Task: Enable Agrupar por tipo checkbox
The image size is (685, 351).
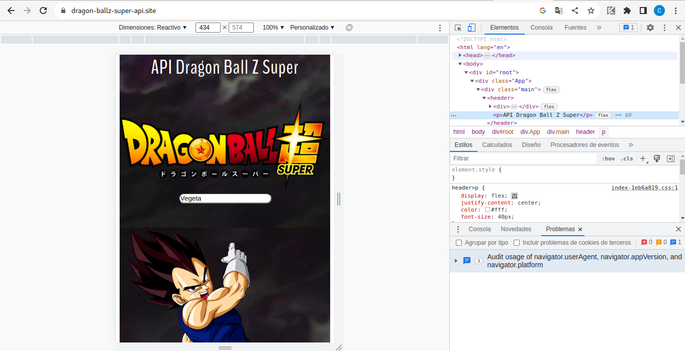Action: tap(459, 243)
